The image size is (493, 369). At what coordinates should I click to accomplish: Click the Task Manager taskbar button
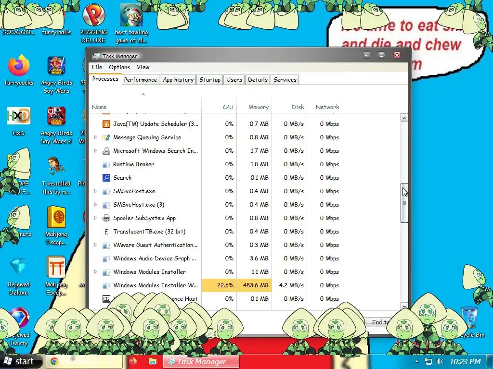pos(201,361)
